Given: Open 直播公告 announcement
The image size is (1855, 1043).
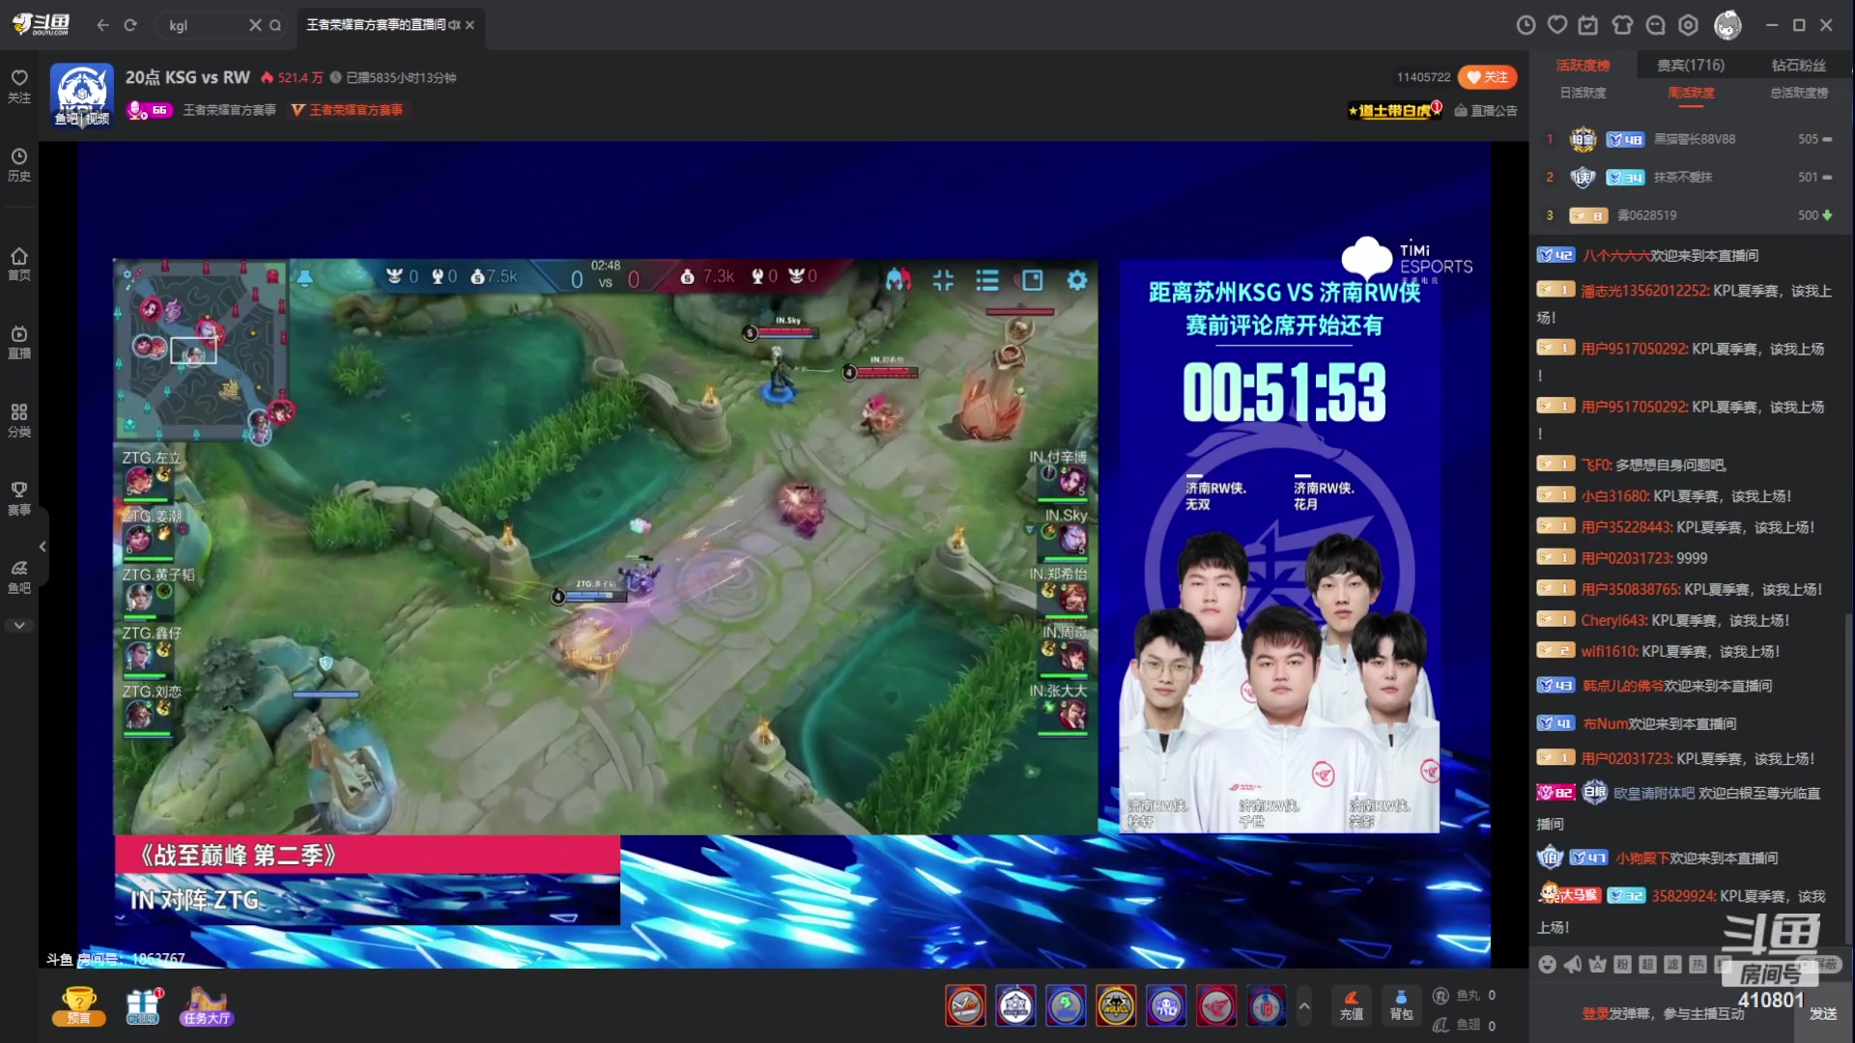Looking at the screenshot, I should (1486, 111).
